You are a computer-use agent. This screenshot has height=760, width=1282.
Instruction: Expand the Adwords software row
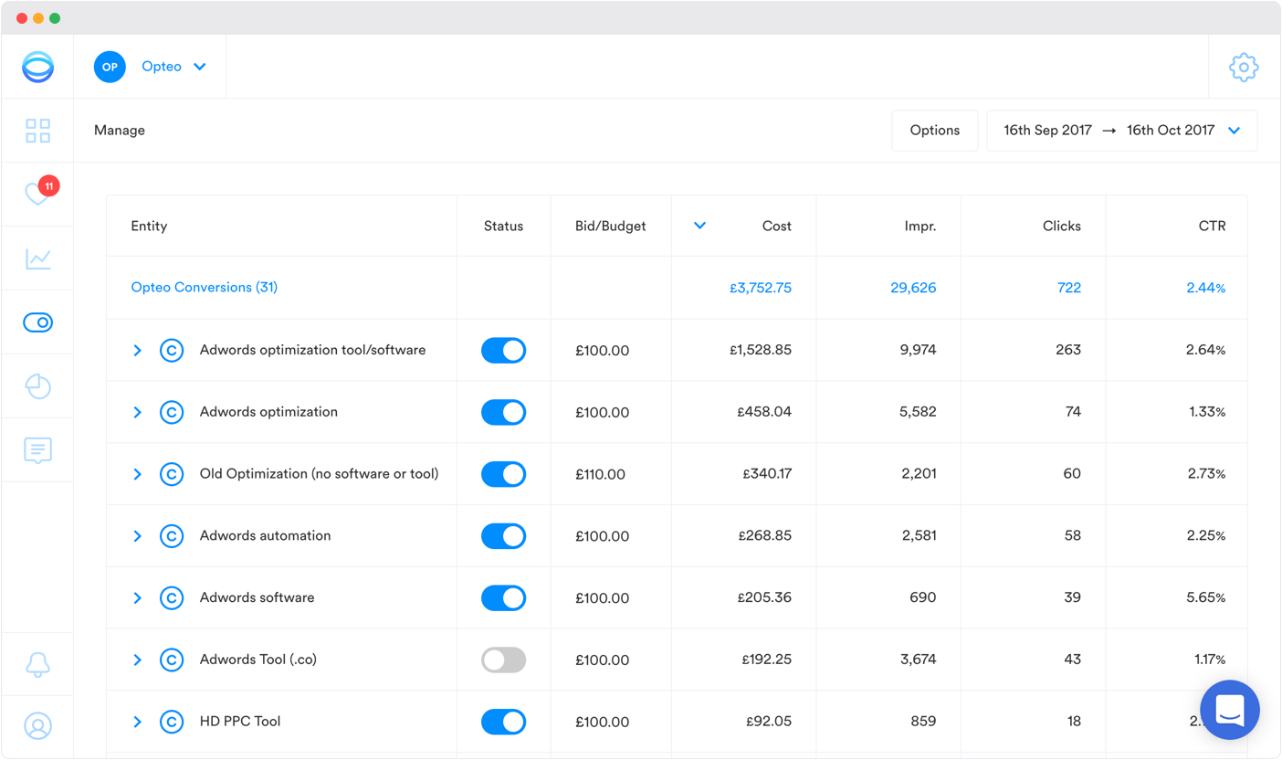tap(138, 598)
